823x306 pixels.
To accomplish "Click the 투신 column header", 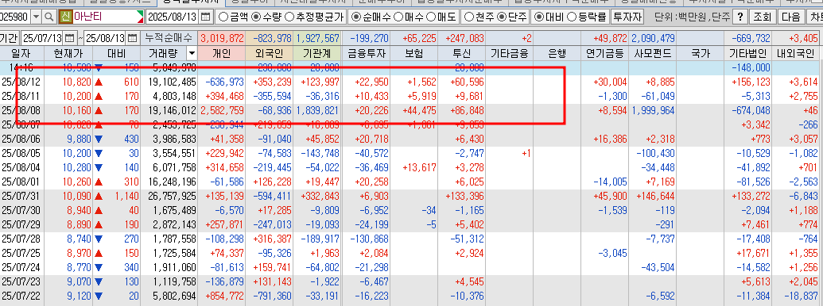I will (x=461, y=53).
